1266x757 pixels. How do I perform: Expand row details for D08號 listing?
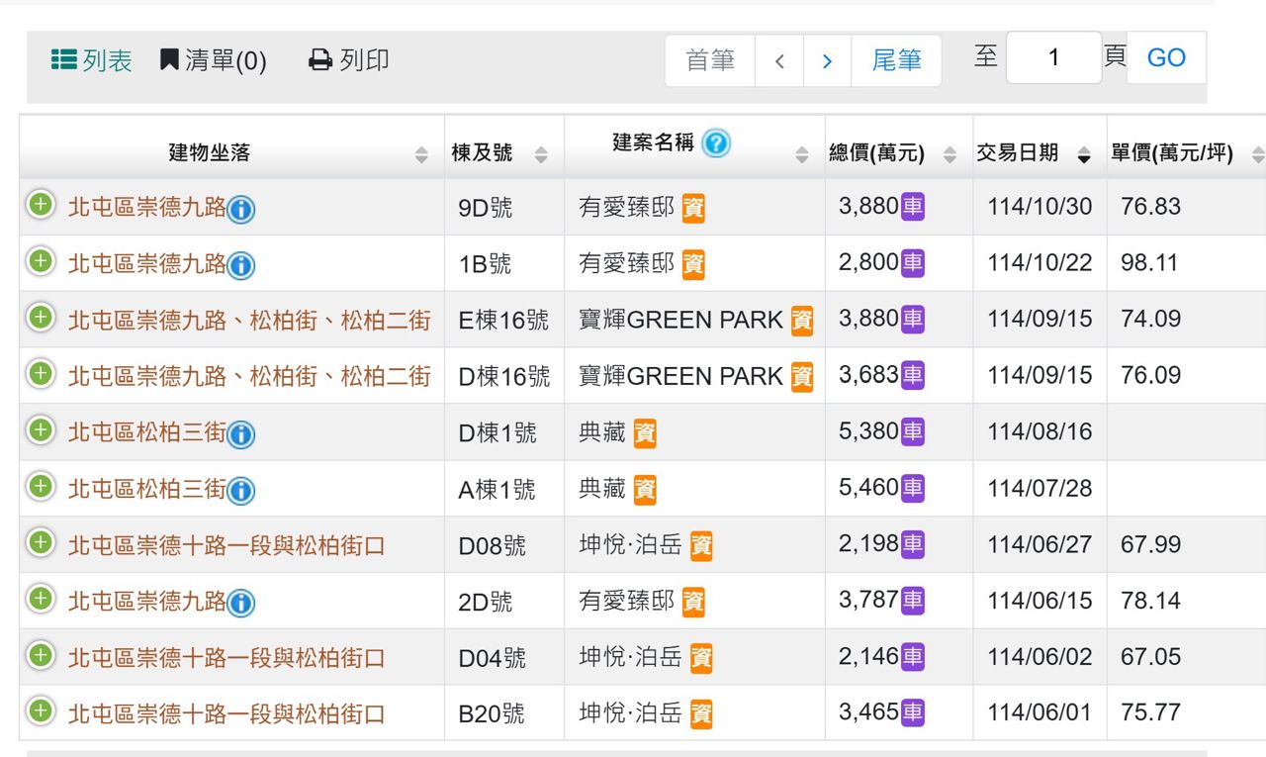pos(41,542)
